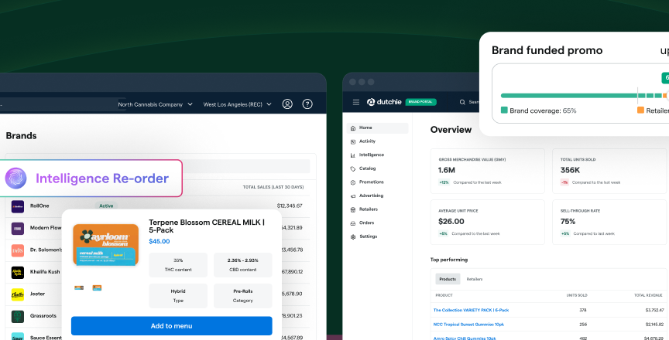Click the green Brand coverage swatch
Viewport: 669px width, 340px height.
point(504,110)
